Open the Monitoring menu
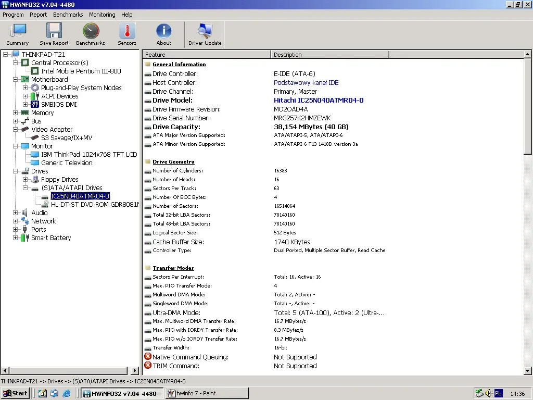This screenshot has width=533, height=400. coord(102,15)
